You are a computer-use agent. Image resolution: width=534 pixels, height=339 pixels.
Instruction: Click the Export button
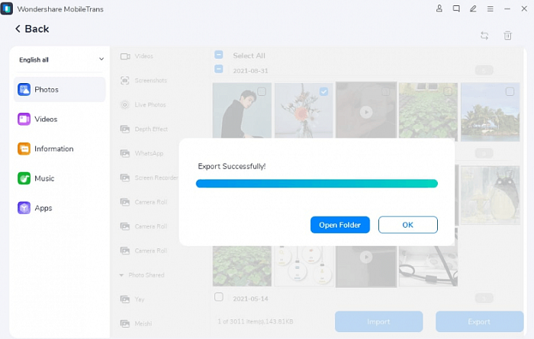[479, 321]
